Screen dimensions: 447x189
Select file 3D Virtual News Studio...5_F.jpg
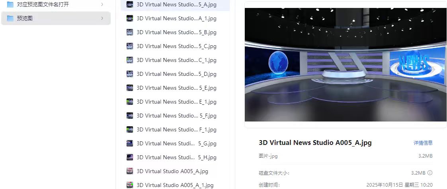pyautogui.click(x=175, y=116)
